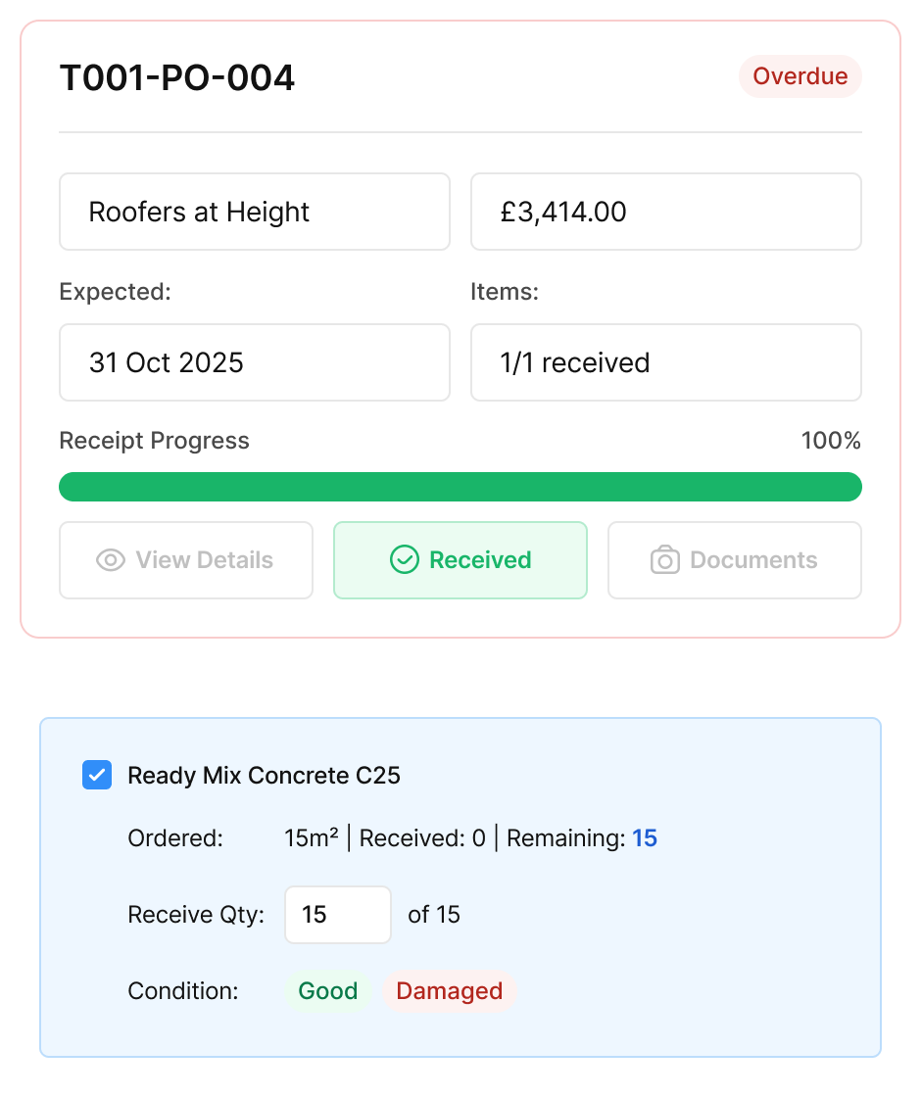Open the Items field showing 1/1 received
The height and width of the screenshot is (1097, 921).
[665, 362]
